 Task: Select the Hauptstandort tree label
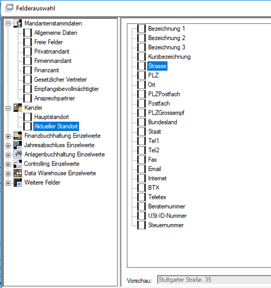(51, 117)
